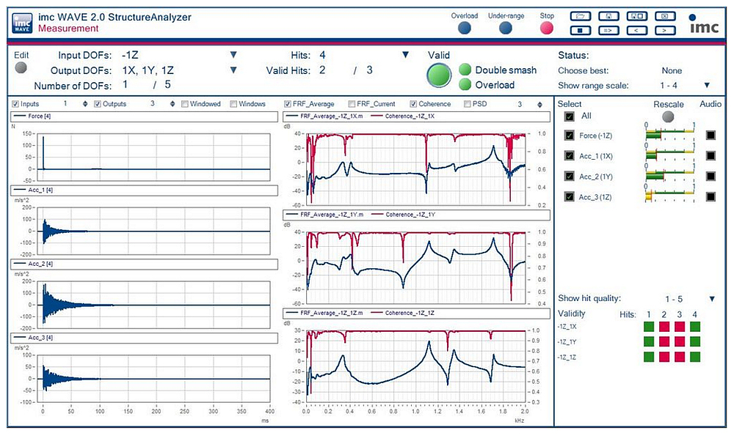This screenshot has height=441, width=734.
Task: Click the 'Acc_3 [4]' plot legend header
Action: (144, 338)
